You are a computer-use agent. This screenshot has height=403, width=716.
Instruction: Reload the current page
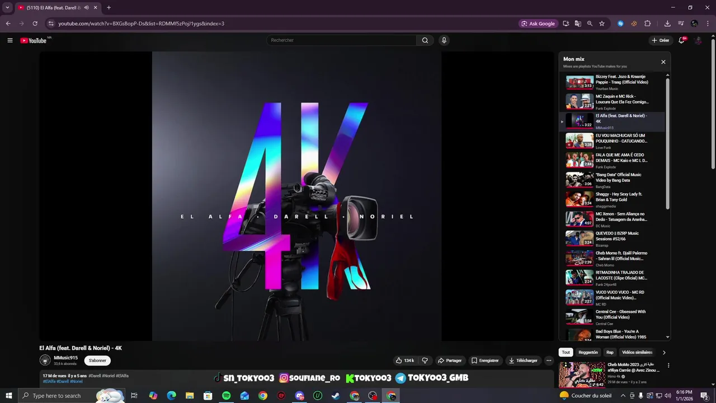point(35,24)
